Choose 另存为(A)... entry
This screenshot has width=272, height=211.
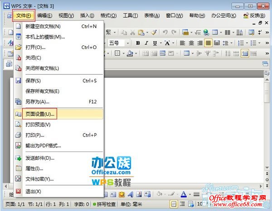click(59, 102)
